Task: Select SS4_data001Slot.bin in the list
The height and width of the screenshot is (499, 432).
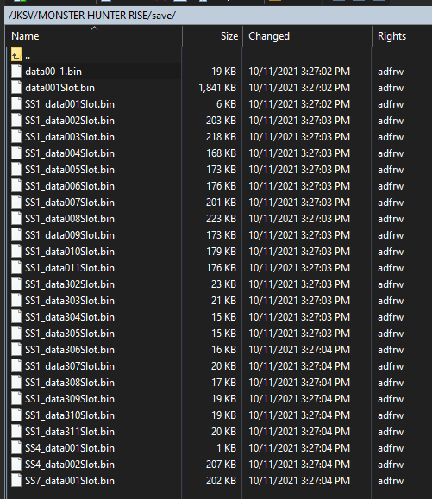Action: (70, 448)
